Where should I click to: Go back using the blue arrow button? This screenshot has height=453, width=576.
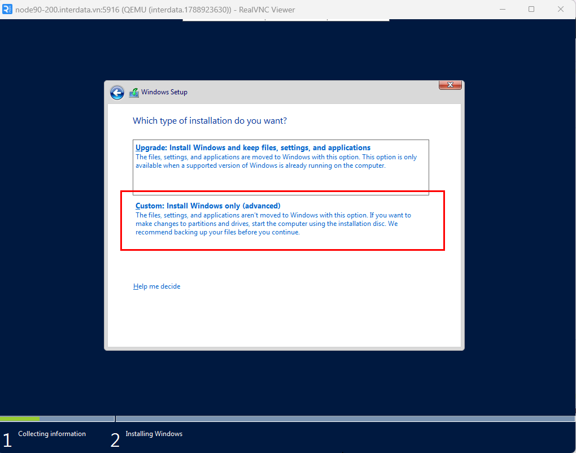[117, 93]
